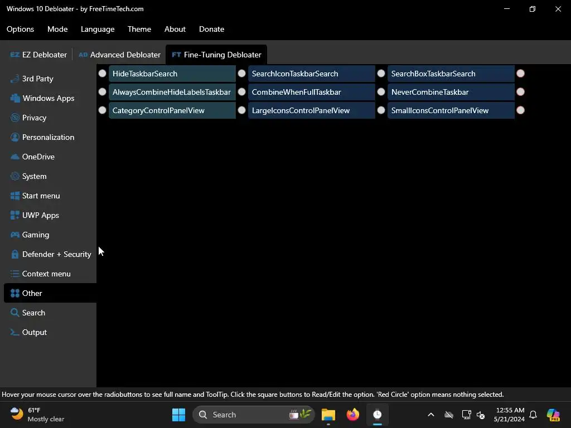Show hidden icons tray chevron
This screenshot has height=428, width=571.
pos(431,415)
